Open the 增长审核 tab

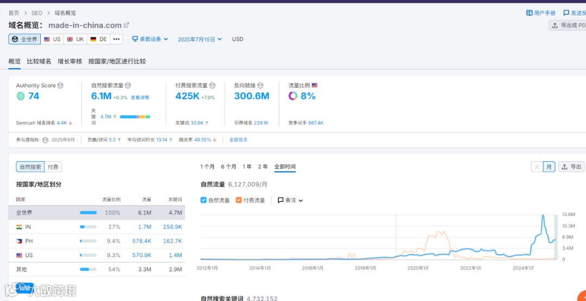tap(70, 62)
